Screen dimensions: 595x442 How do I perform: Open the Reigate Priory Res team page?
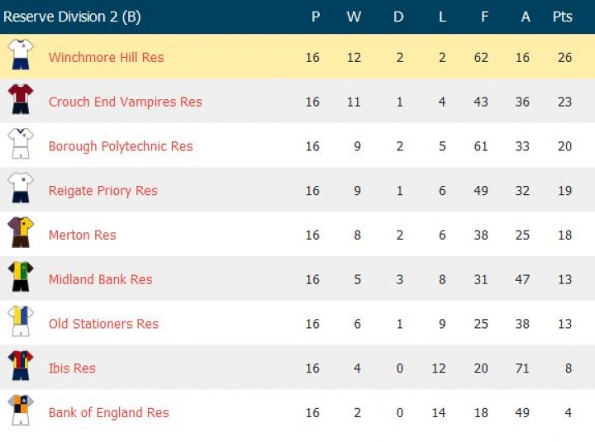point(102,191)
